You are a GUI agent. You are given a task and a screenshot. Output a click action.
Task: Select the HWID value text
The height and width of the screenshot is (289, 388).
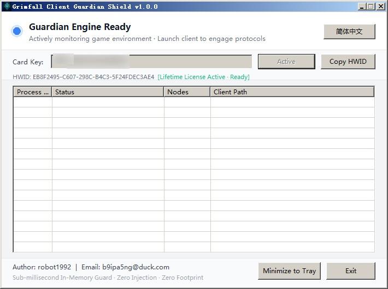point(93,77)
